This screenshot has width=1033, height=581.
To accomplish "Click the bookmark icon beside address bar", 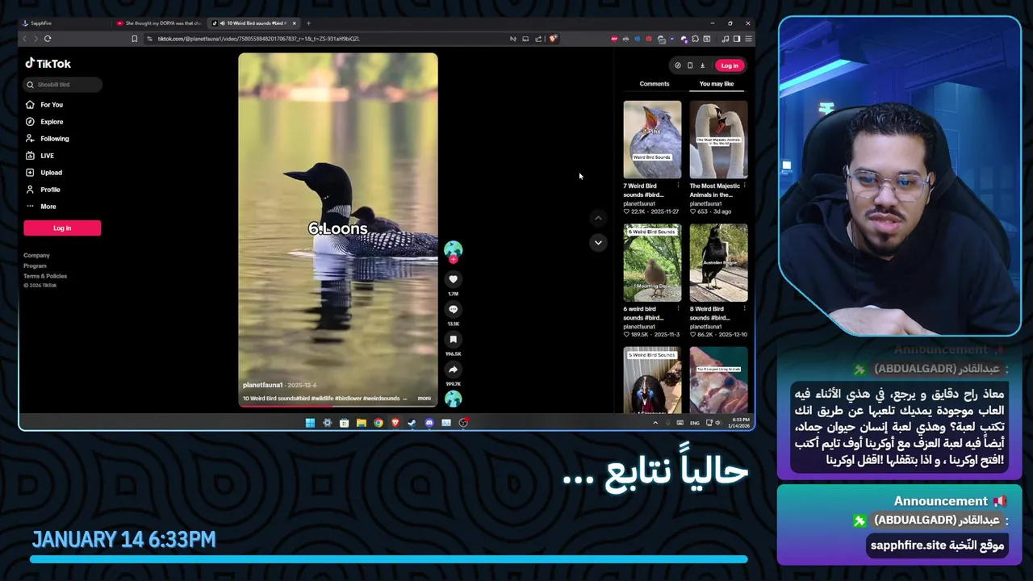I will coord(134,39).
